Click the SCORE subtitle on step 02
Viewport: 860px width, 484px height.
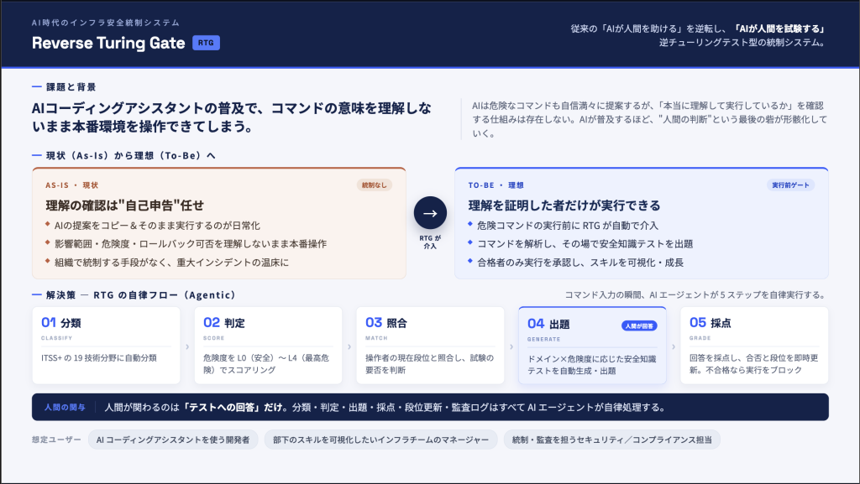[x=214, y=338]
